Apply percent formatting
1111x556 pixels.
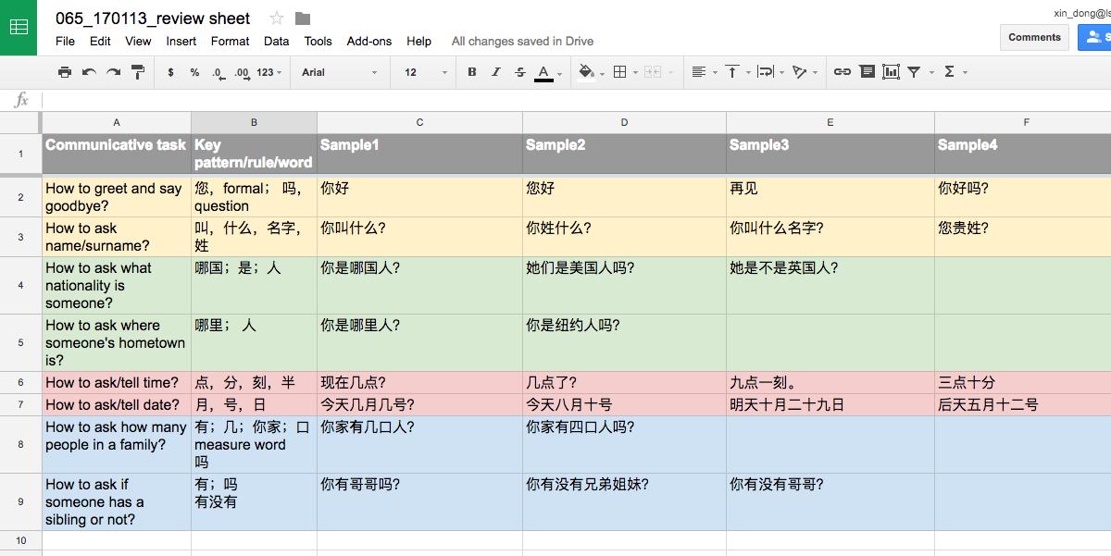(193, 71)
